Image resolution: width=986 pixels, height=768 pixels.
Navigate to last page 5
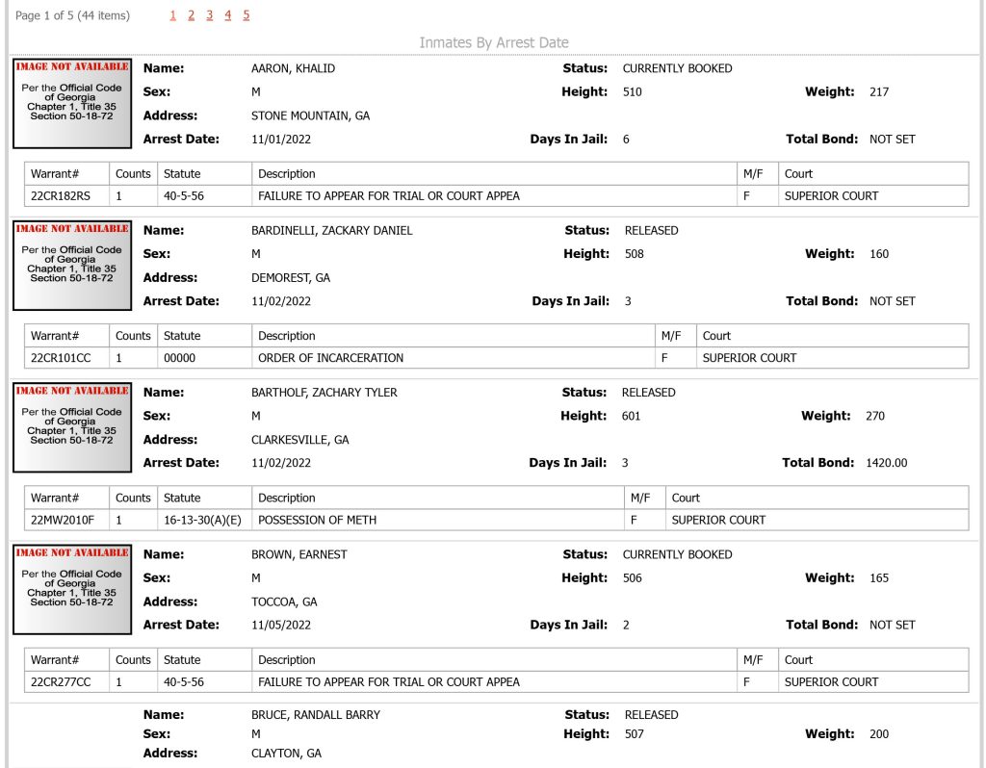[x=246, y=15]
